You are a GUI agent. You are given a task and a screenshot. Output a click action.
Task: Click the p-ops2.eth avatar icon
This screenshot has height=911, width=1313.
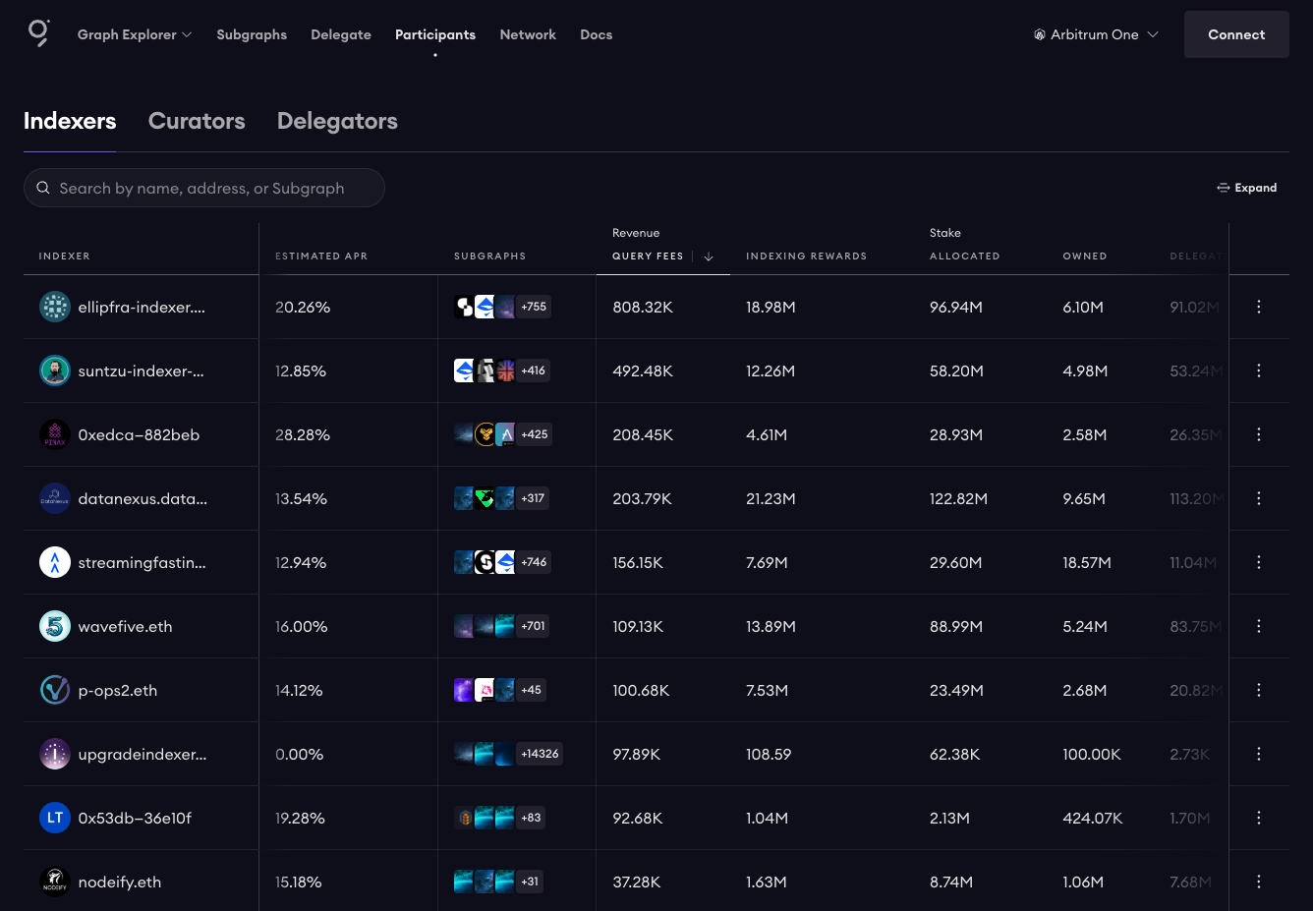click(55, 690)
